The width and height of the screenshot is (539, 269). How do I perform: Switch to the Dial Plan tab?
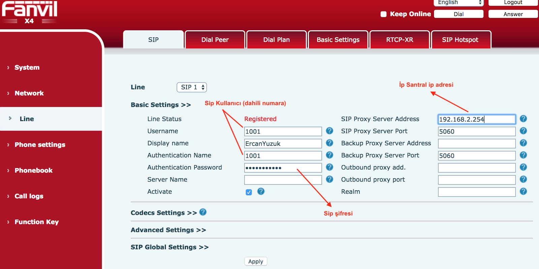[277, 40]
